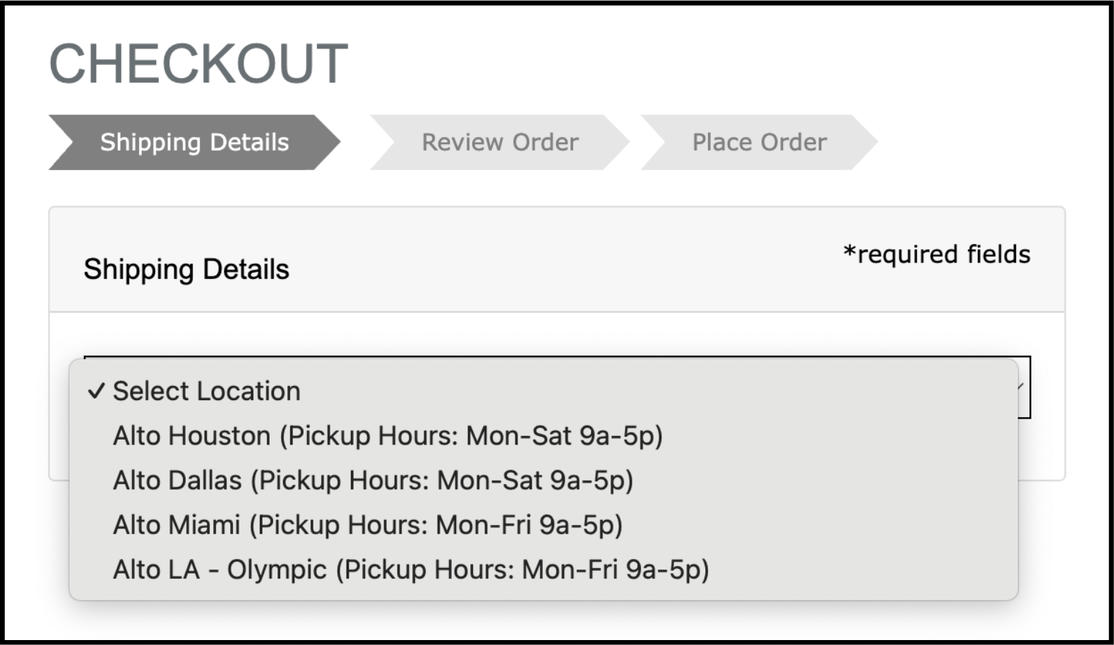Jump to the Place Order step
The height and width of the screenshot is (645, 1114).
click(x=759, y=143)
